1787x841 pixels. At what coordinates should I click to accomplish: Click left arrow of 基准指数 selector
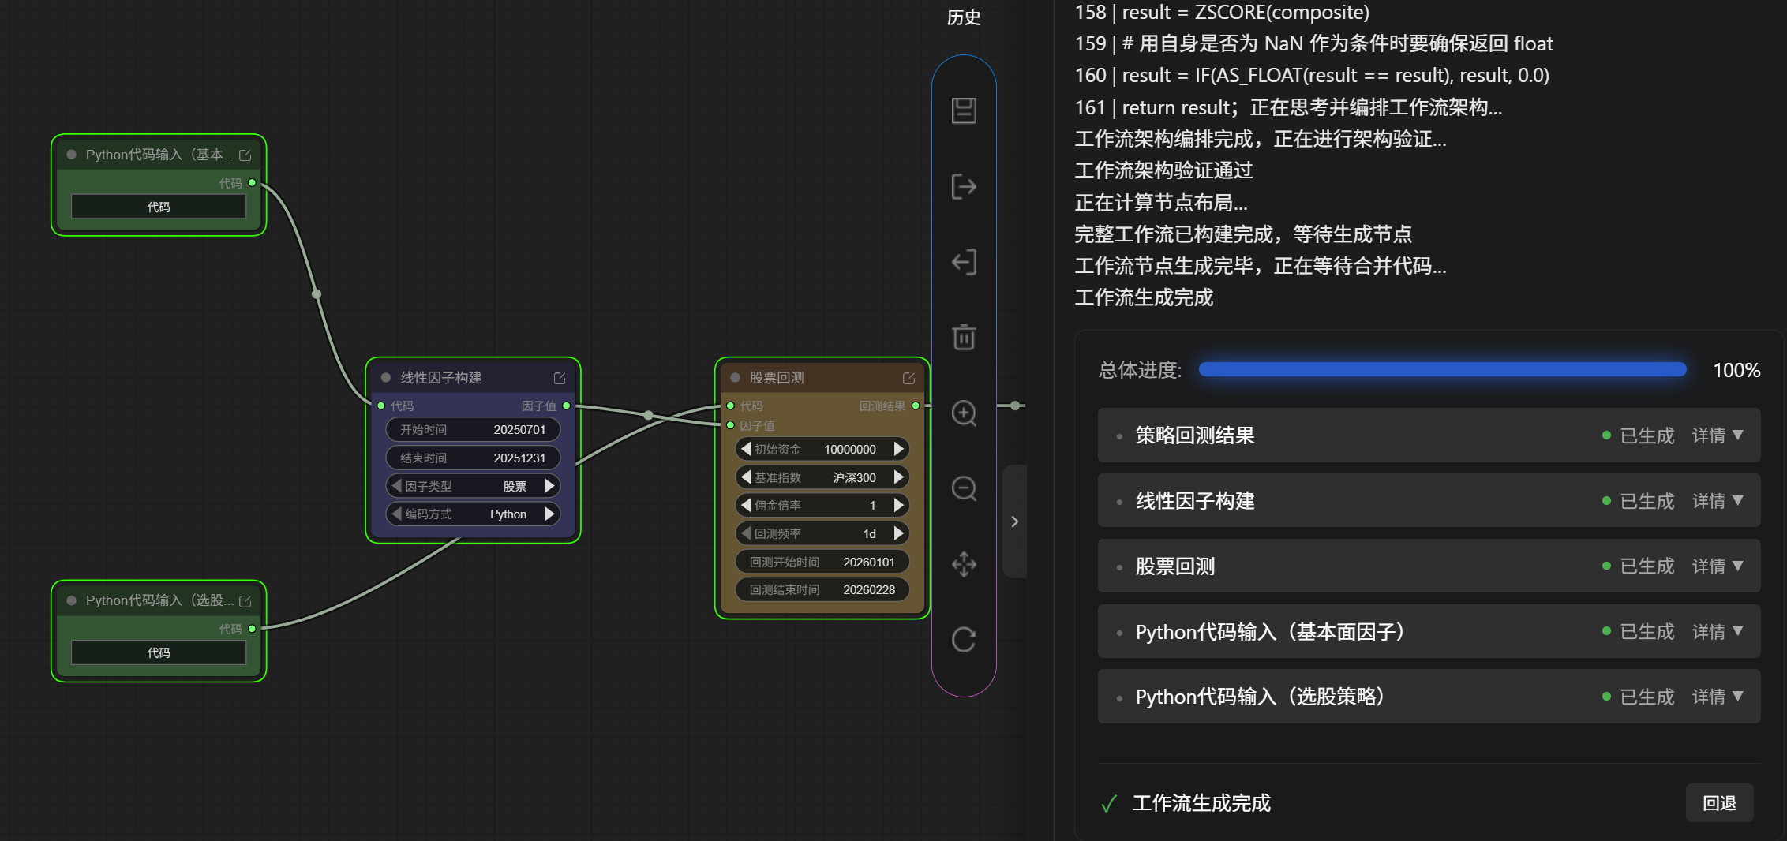[x=746, y=477]
